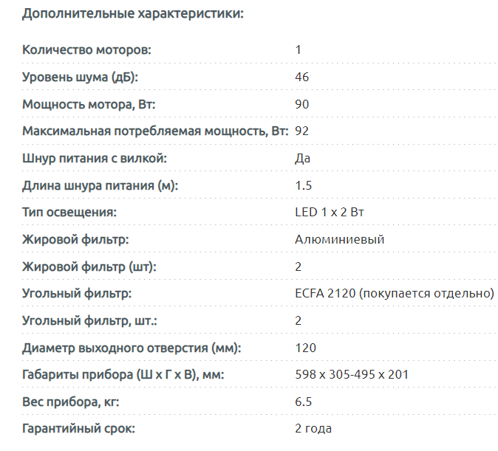Select the "Тип освещения:" label
The image size is (498, 451).
[70, 213]
